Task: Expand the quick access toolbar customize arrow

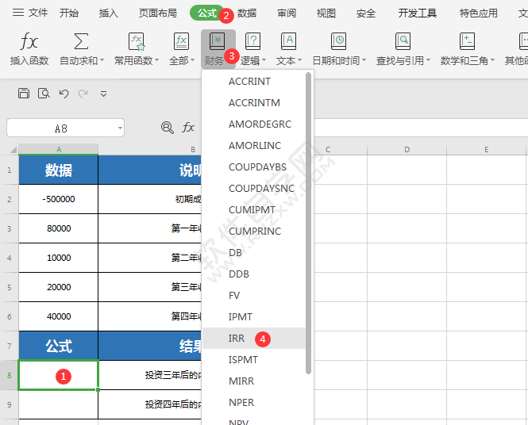Action: pyautogui.click(x=104, y=94)
